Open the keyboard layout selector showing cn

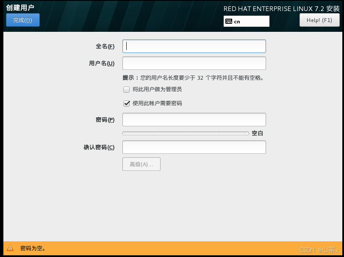[246, 21]
